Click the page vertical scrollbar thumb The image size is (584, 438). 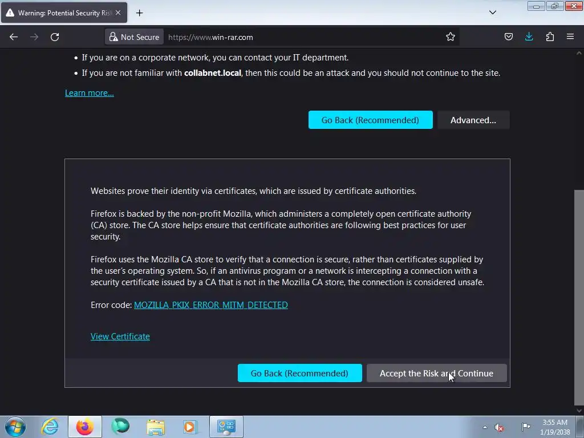(x=579, y=297)
